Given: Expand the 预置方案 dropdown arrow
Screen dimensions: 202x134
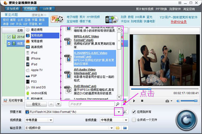Looking at the screenshot, I should [x=119, y=112].
